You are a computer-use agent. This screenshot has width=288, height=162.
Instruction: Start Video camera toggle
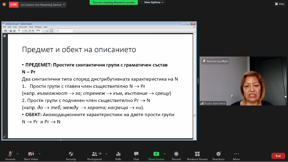click(x=31, y=154)
